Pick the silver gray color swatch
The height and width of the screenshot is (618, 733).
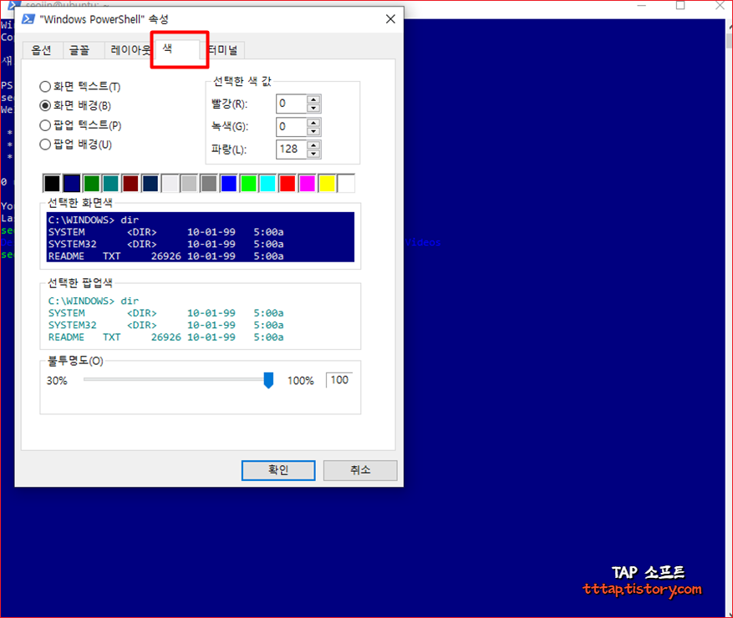pyautogui.click(x=190, y=183)
